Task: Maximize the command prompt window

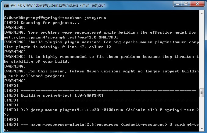Action: tap(186, 4)
